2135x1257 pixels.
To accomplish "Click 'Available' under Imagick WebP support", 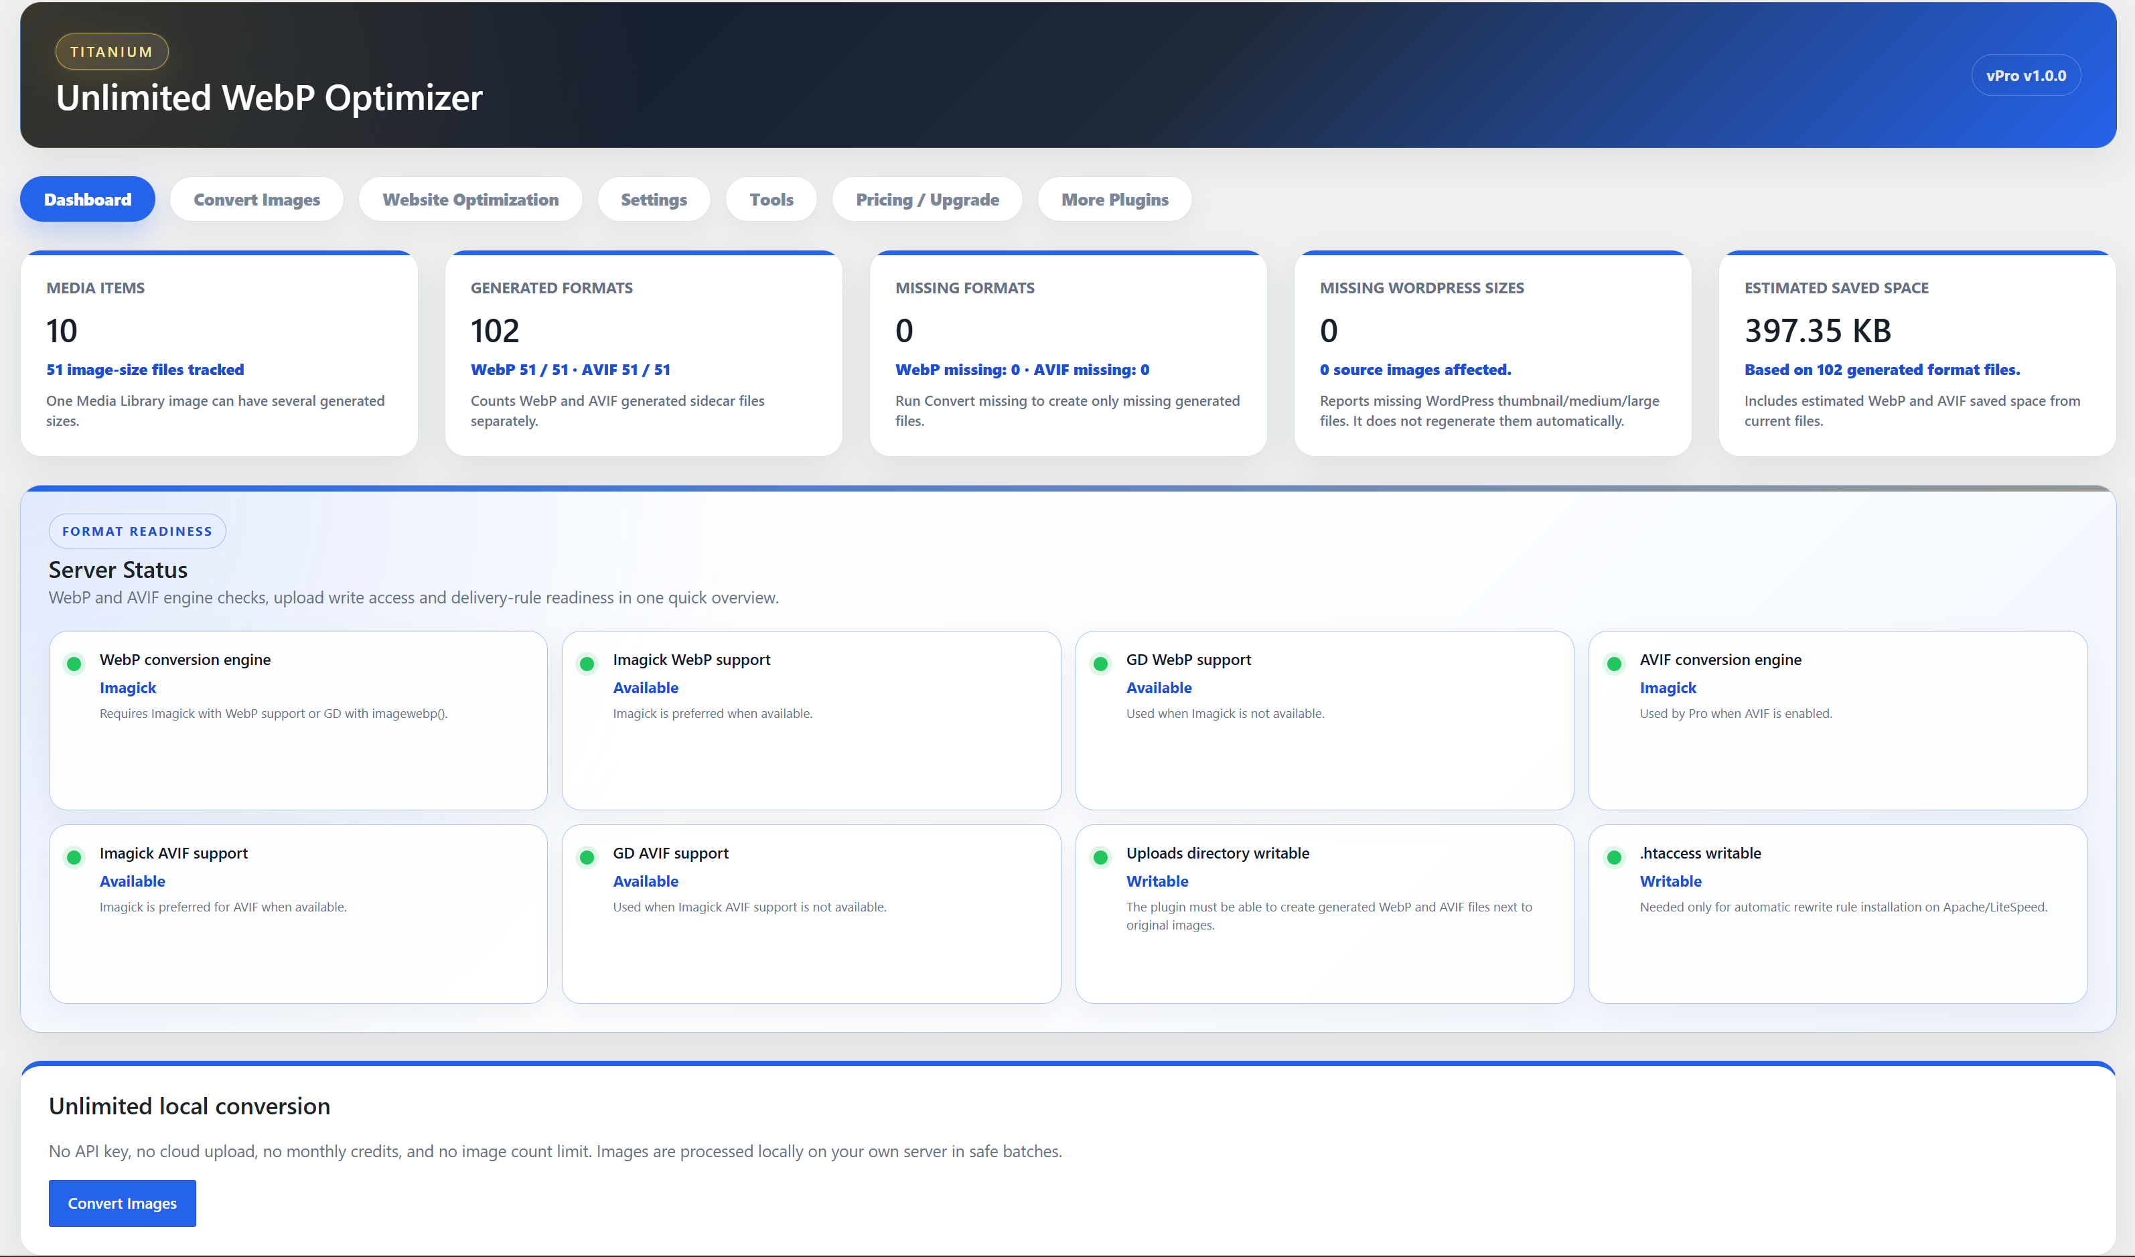I will tap(646, 688).
